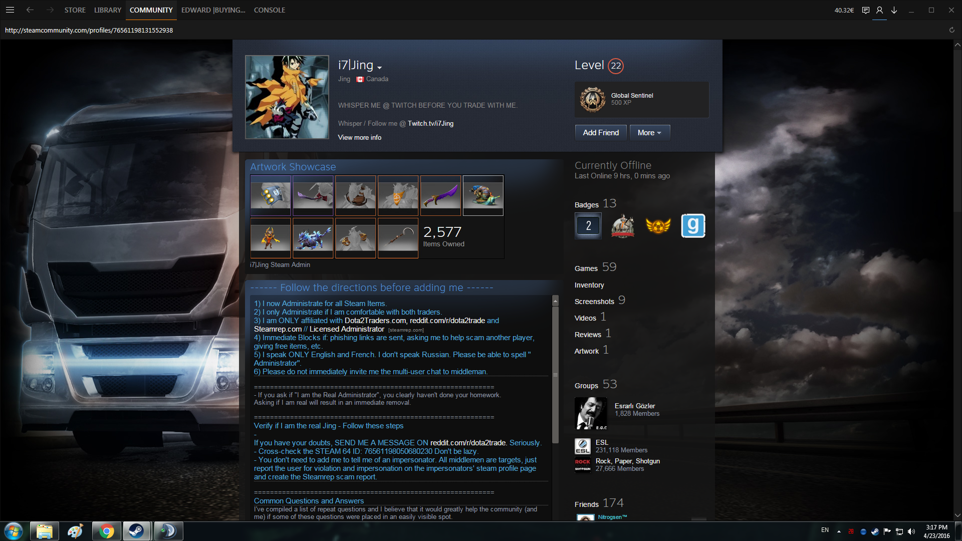Show hidden system tray icons
The height and width of the screenshot is (541, 962).
coord(839,531)
